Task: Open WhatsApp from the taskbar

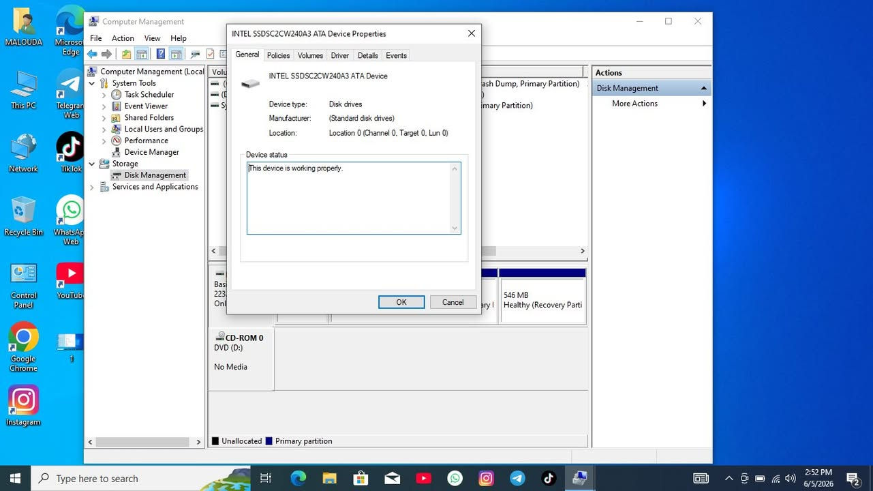Action: 455,479
